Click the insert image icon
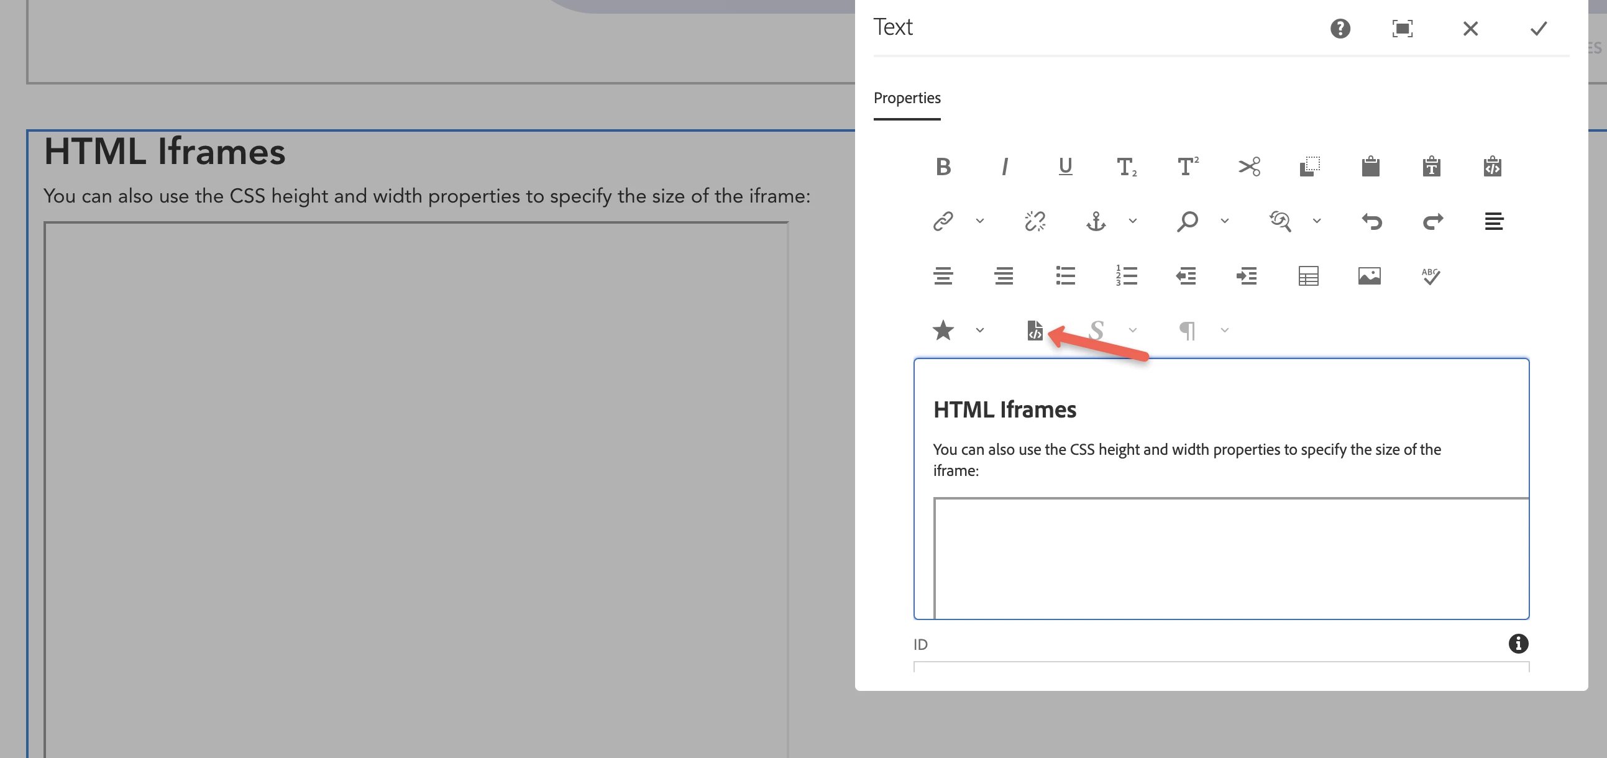 point(1369,276)
